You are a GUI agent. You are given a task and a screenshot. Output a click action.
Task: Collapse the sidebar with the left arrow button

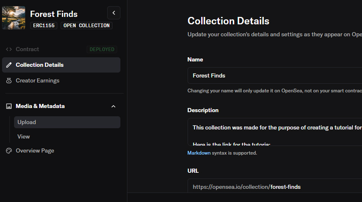pos(114,13)
